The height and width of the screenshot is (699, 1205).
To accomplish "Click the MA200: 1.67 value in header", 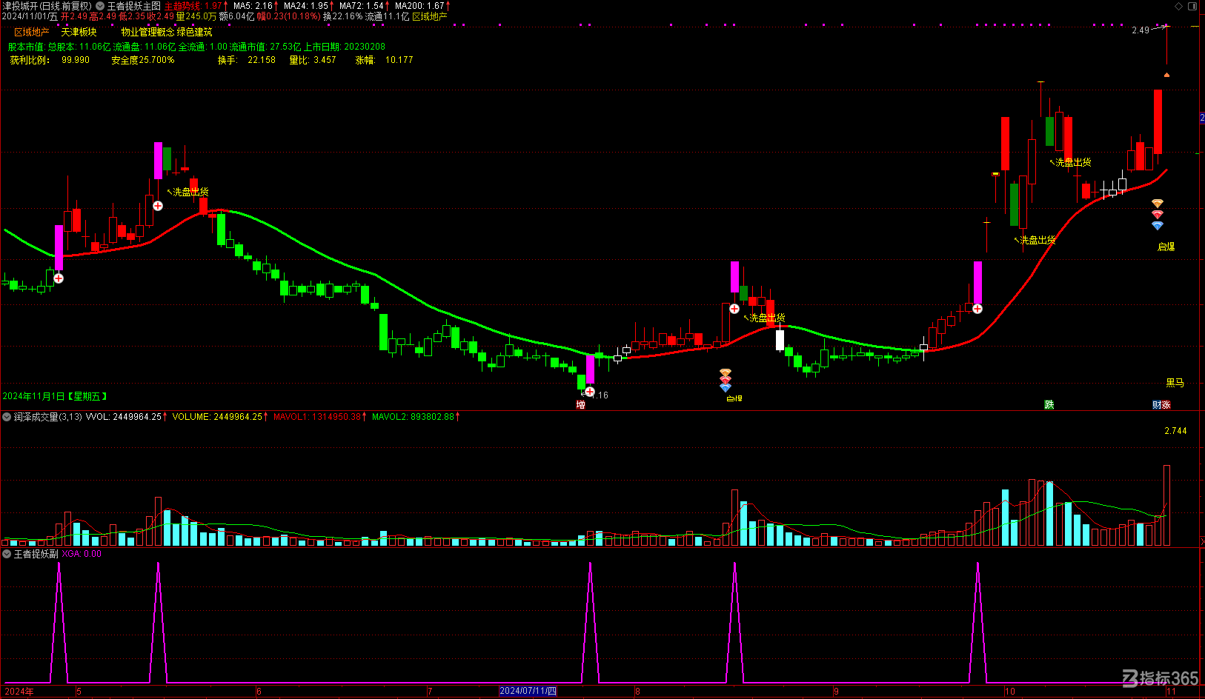I will point(419,6).
